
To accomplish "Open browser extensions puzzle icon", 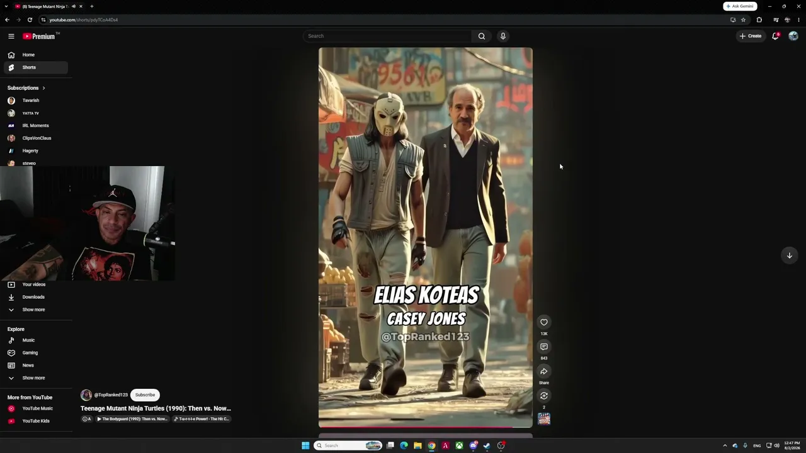I will click(759, 20).
